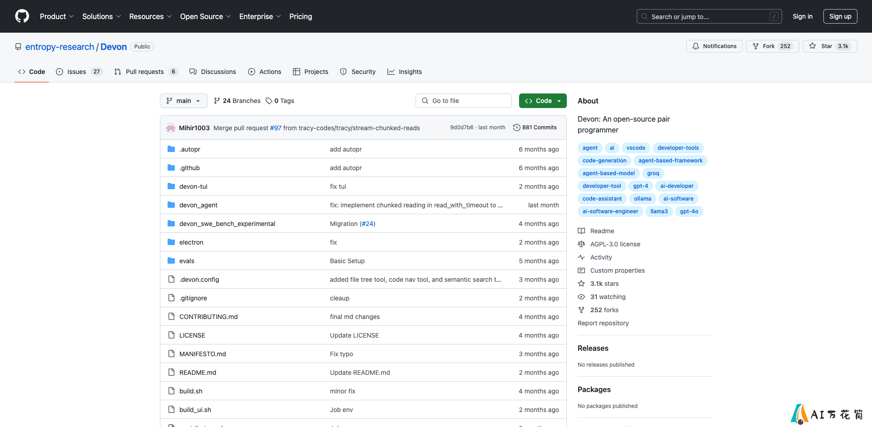View 24 Branches link
872x427 pixels.
pyautogui.click(x=237, y=101)
